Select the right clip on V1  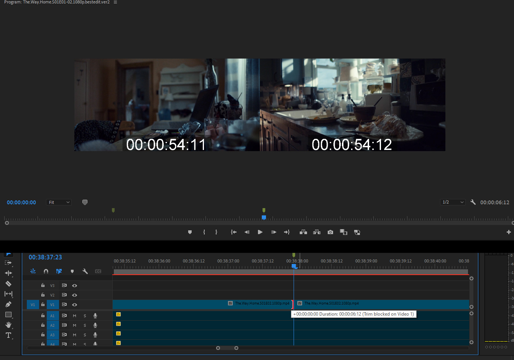(381, 305)
